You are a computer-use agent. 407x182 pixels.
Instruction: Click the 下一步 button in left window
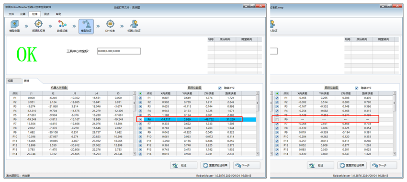(x=247, y=165)
